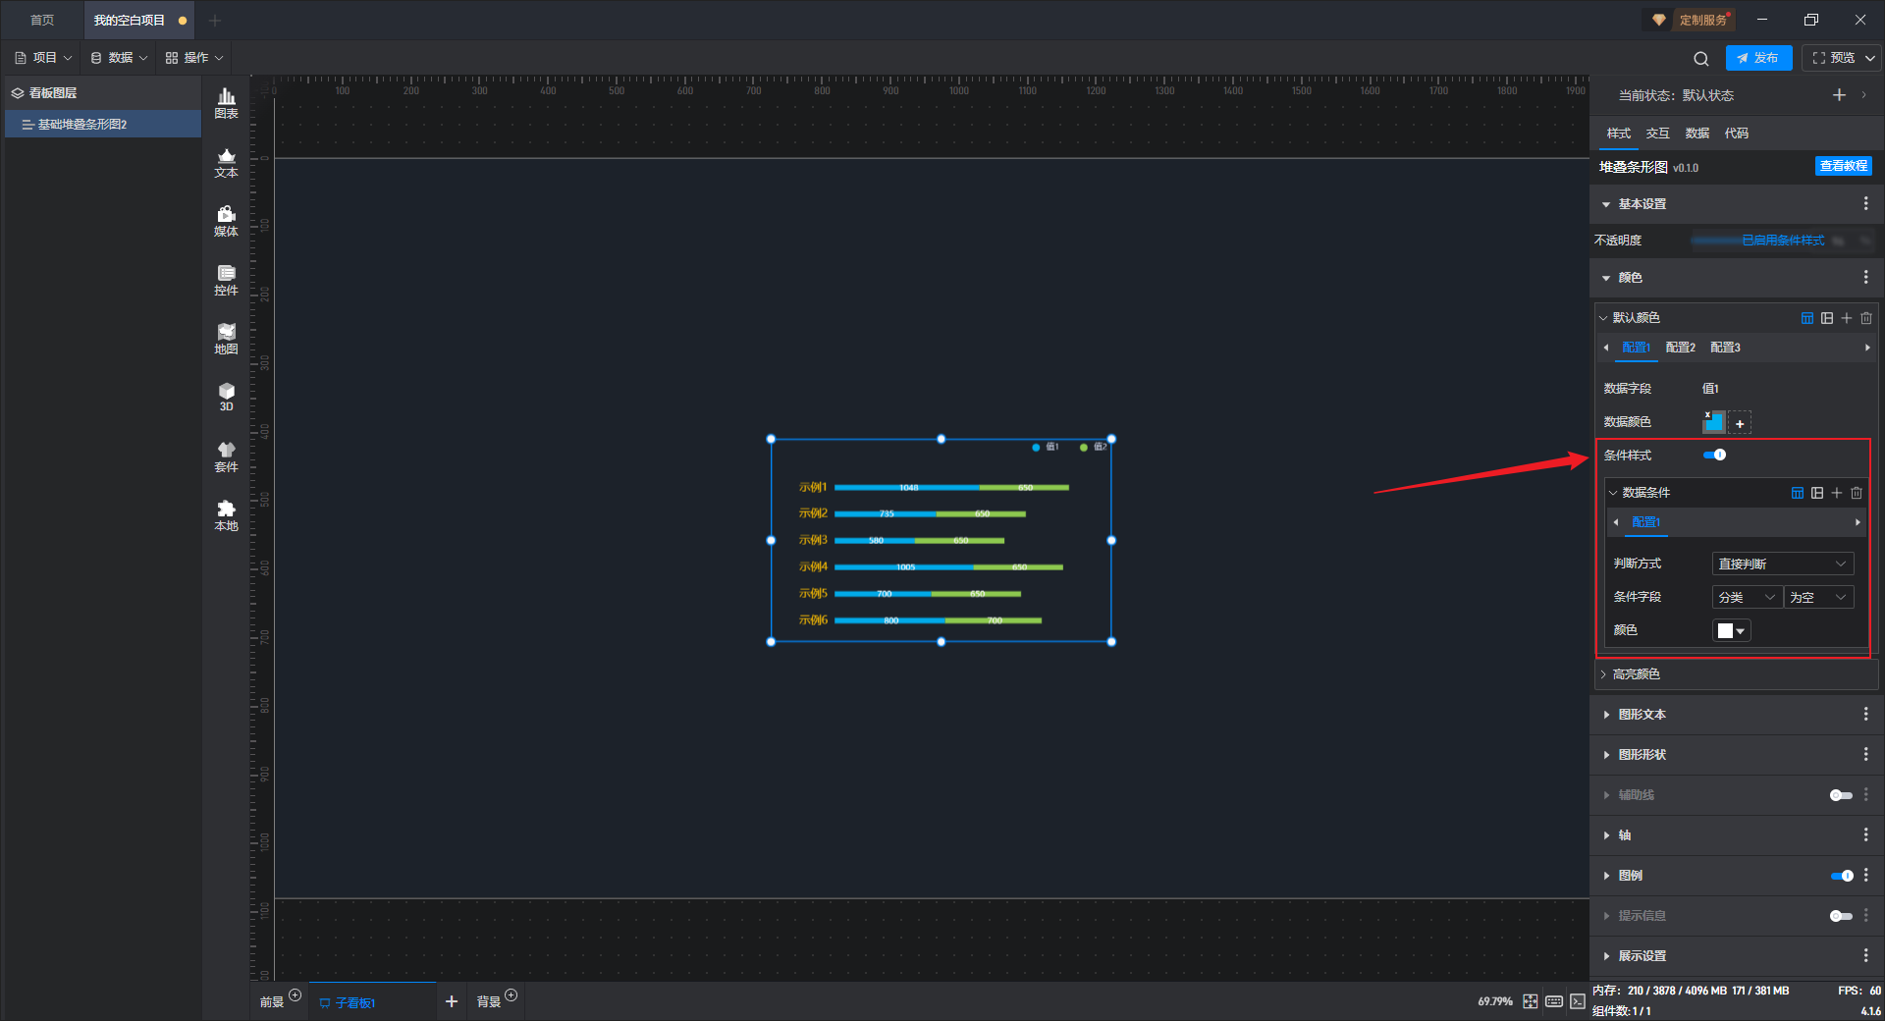Open the 为空 condition dropdown
Screen dimensions: 1885x1021
click(x=1819, y=597)
